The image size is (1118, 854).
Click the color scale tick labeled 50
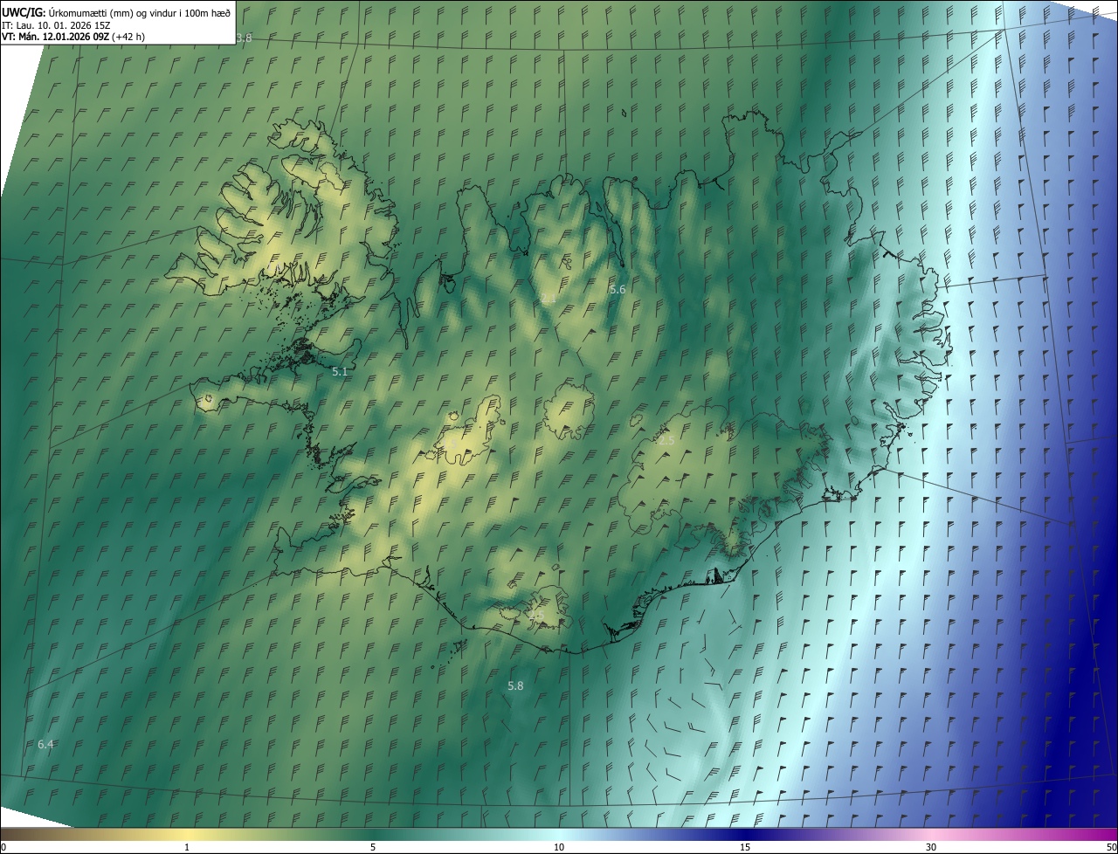tap(1110, 847)
